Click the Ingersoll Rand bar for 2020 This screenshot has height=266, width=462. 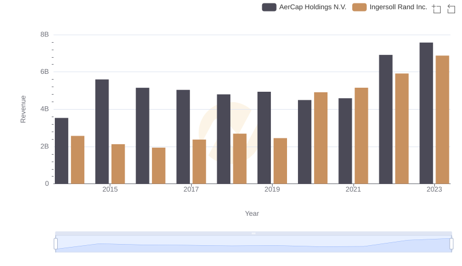[321, 138]
